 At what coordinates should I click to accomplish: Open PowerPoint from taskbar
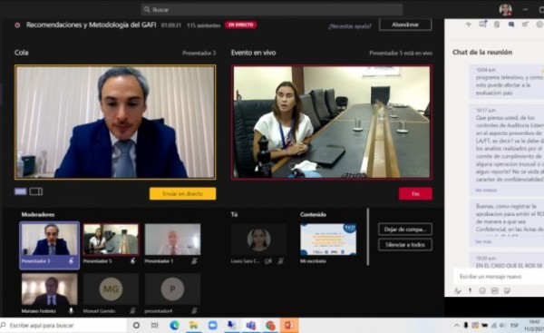coord(289,326)
